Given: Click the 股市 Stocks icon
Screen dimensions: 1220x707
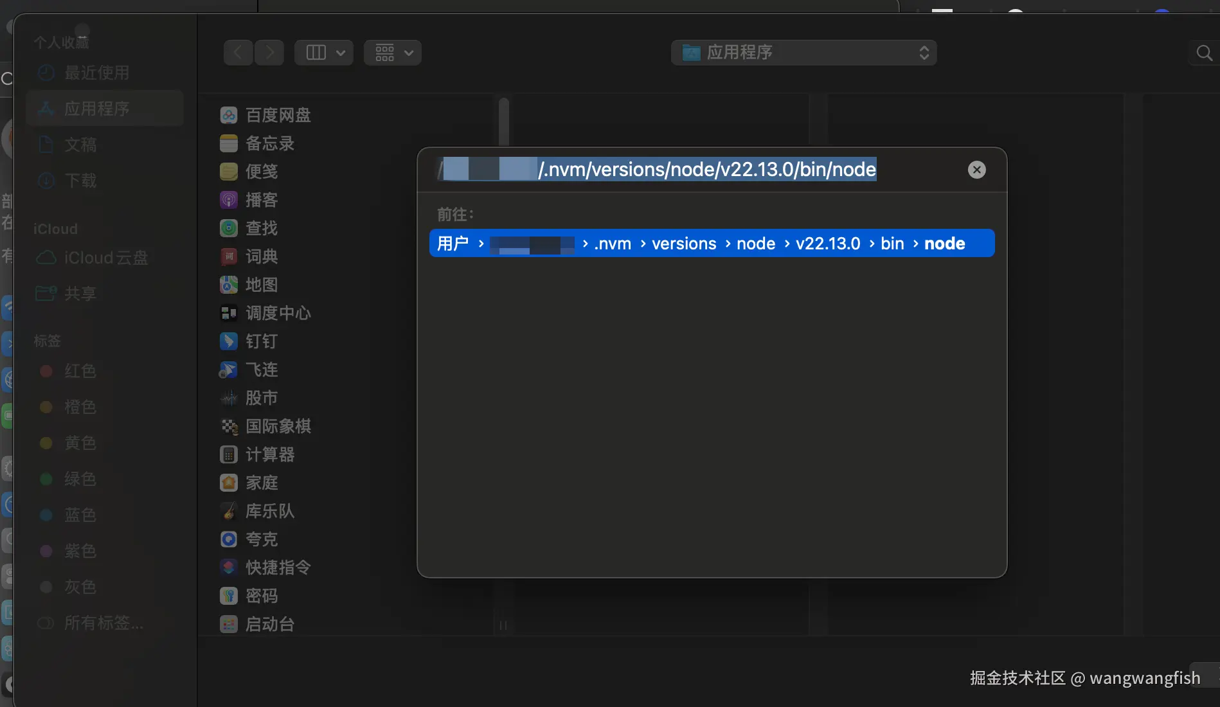Looking at the screenshot, I should [229, 398].
